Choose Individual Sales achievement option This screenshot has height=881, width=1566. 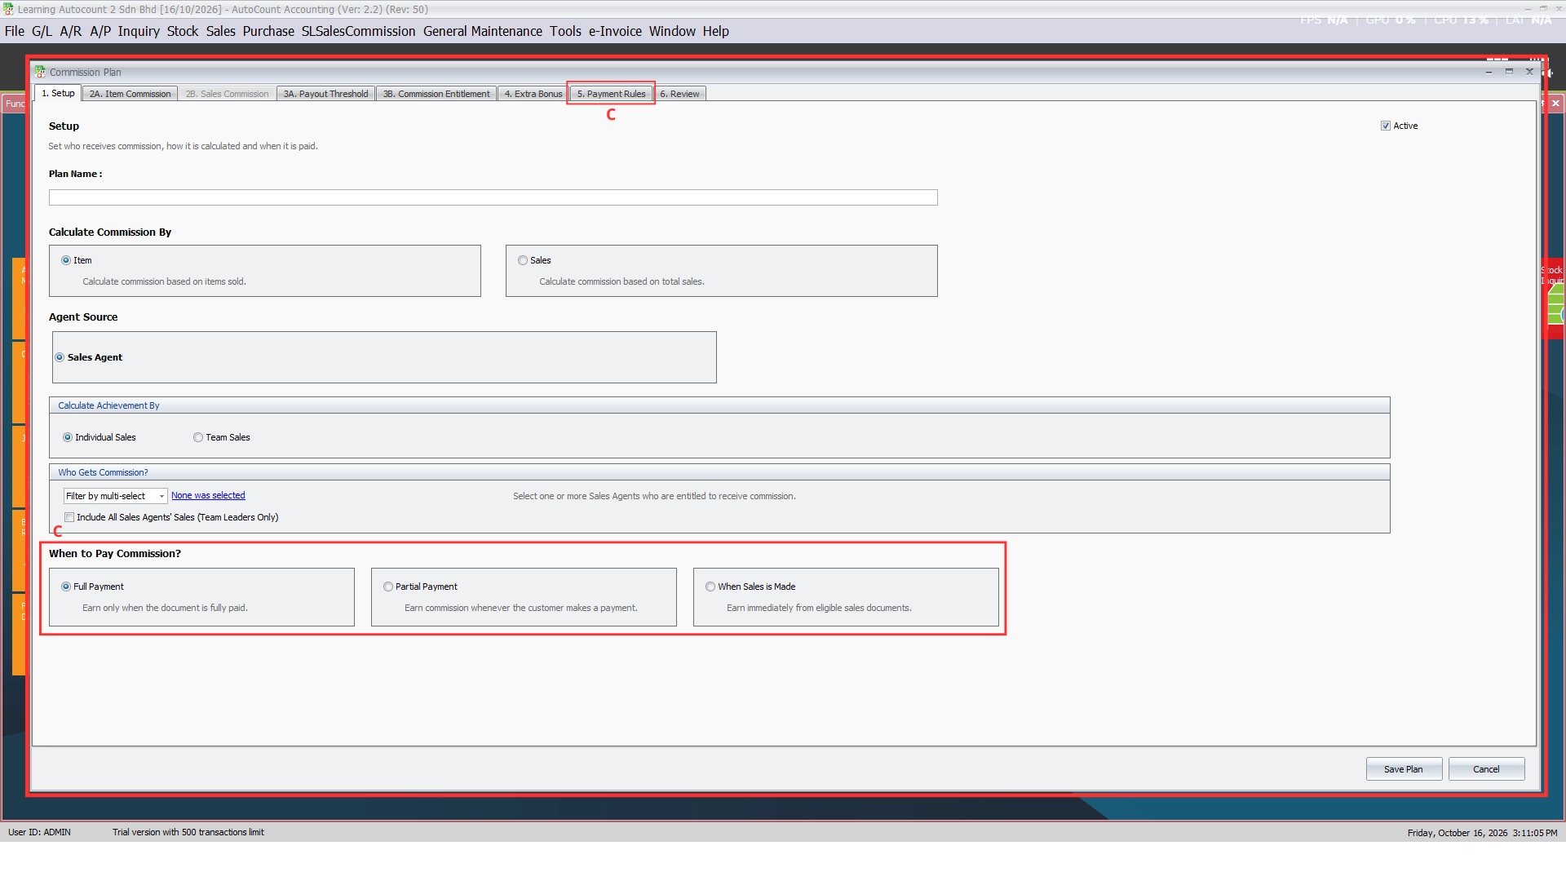tap(68, 437)
